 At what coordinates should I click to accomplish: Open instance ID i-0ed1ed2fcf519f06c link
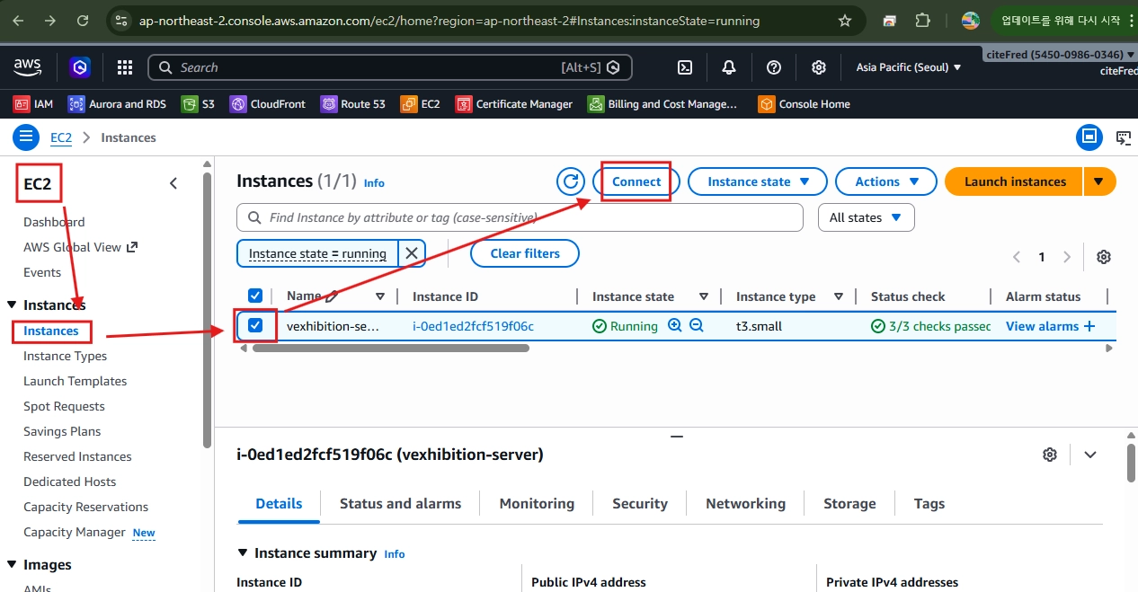tap(473, 326)
